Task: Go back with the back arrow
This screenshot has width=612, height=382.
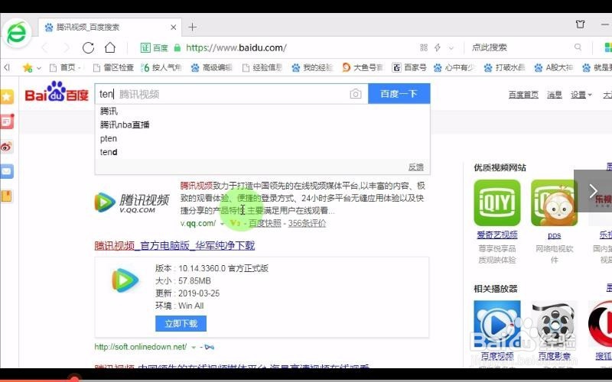Action: (45, 48)
